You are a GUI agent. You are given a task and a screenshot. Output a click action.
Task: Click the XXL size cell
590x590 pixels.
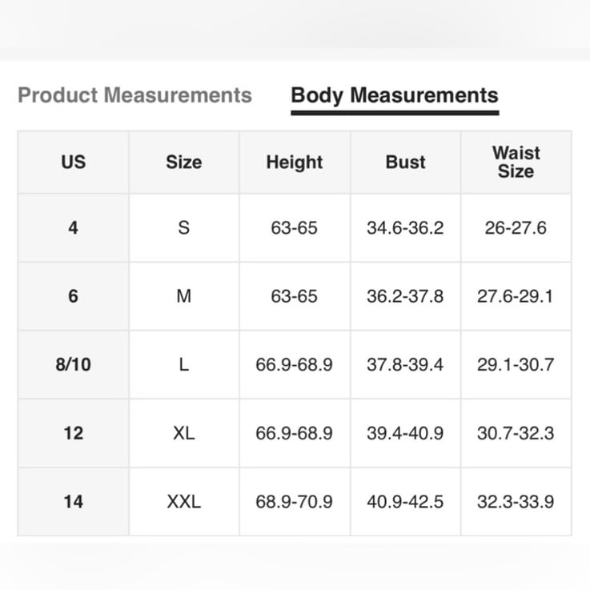[x=184, y=502]
